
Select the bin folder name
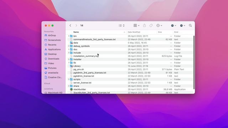pos(75,36)
